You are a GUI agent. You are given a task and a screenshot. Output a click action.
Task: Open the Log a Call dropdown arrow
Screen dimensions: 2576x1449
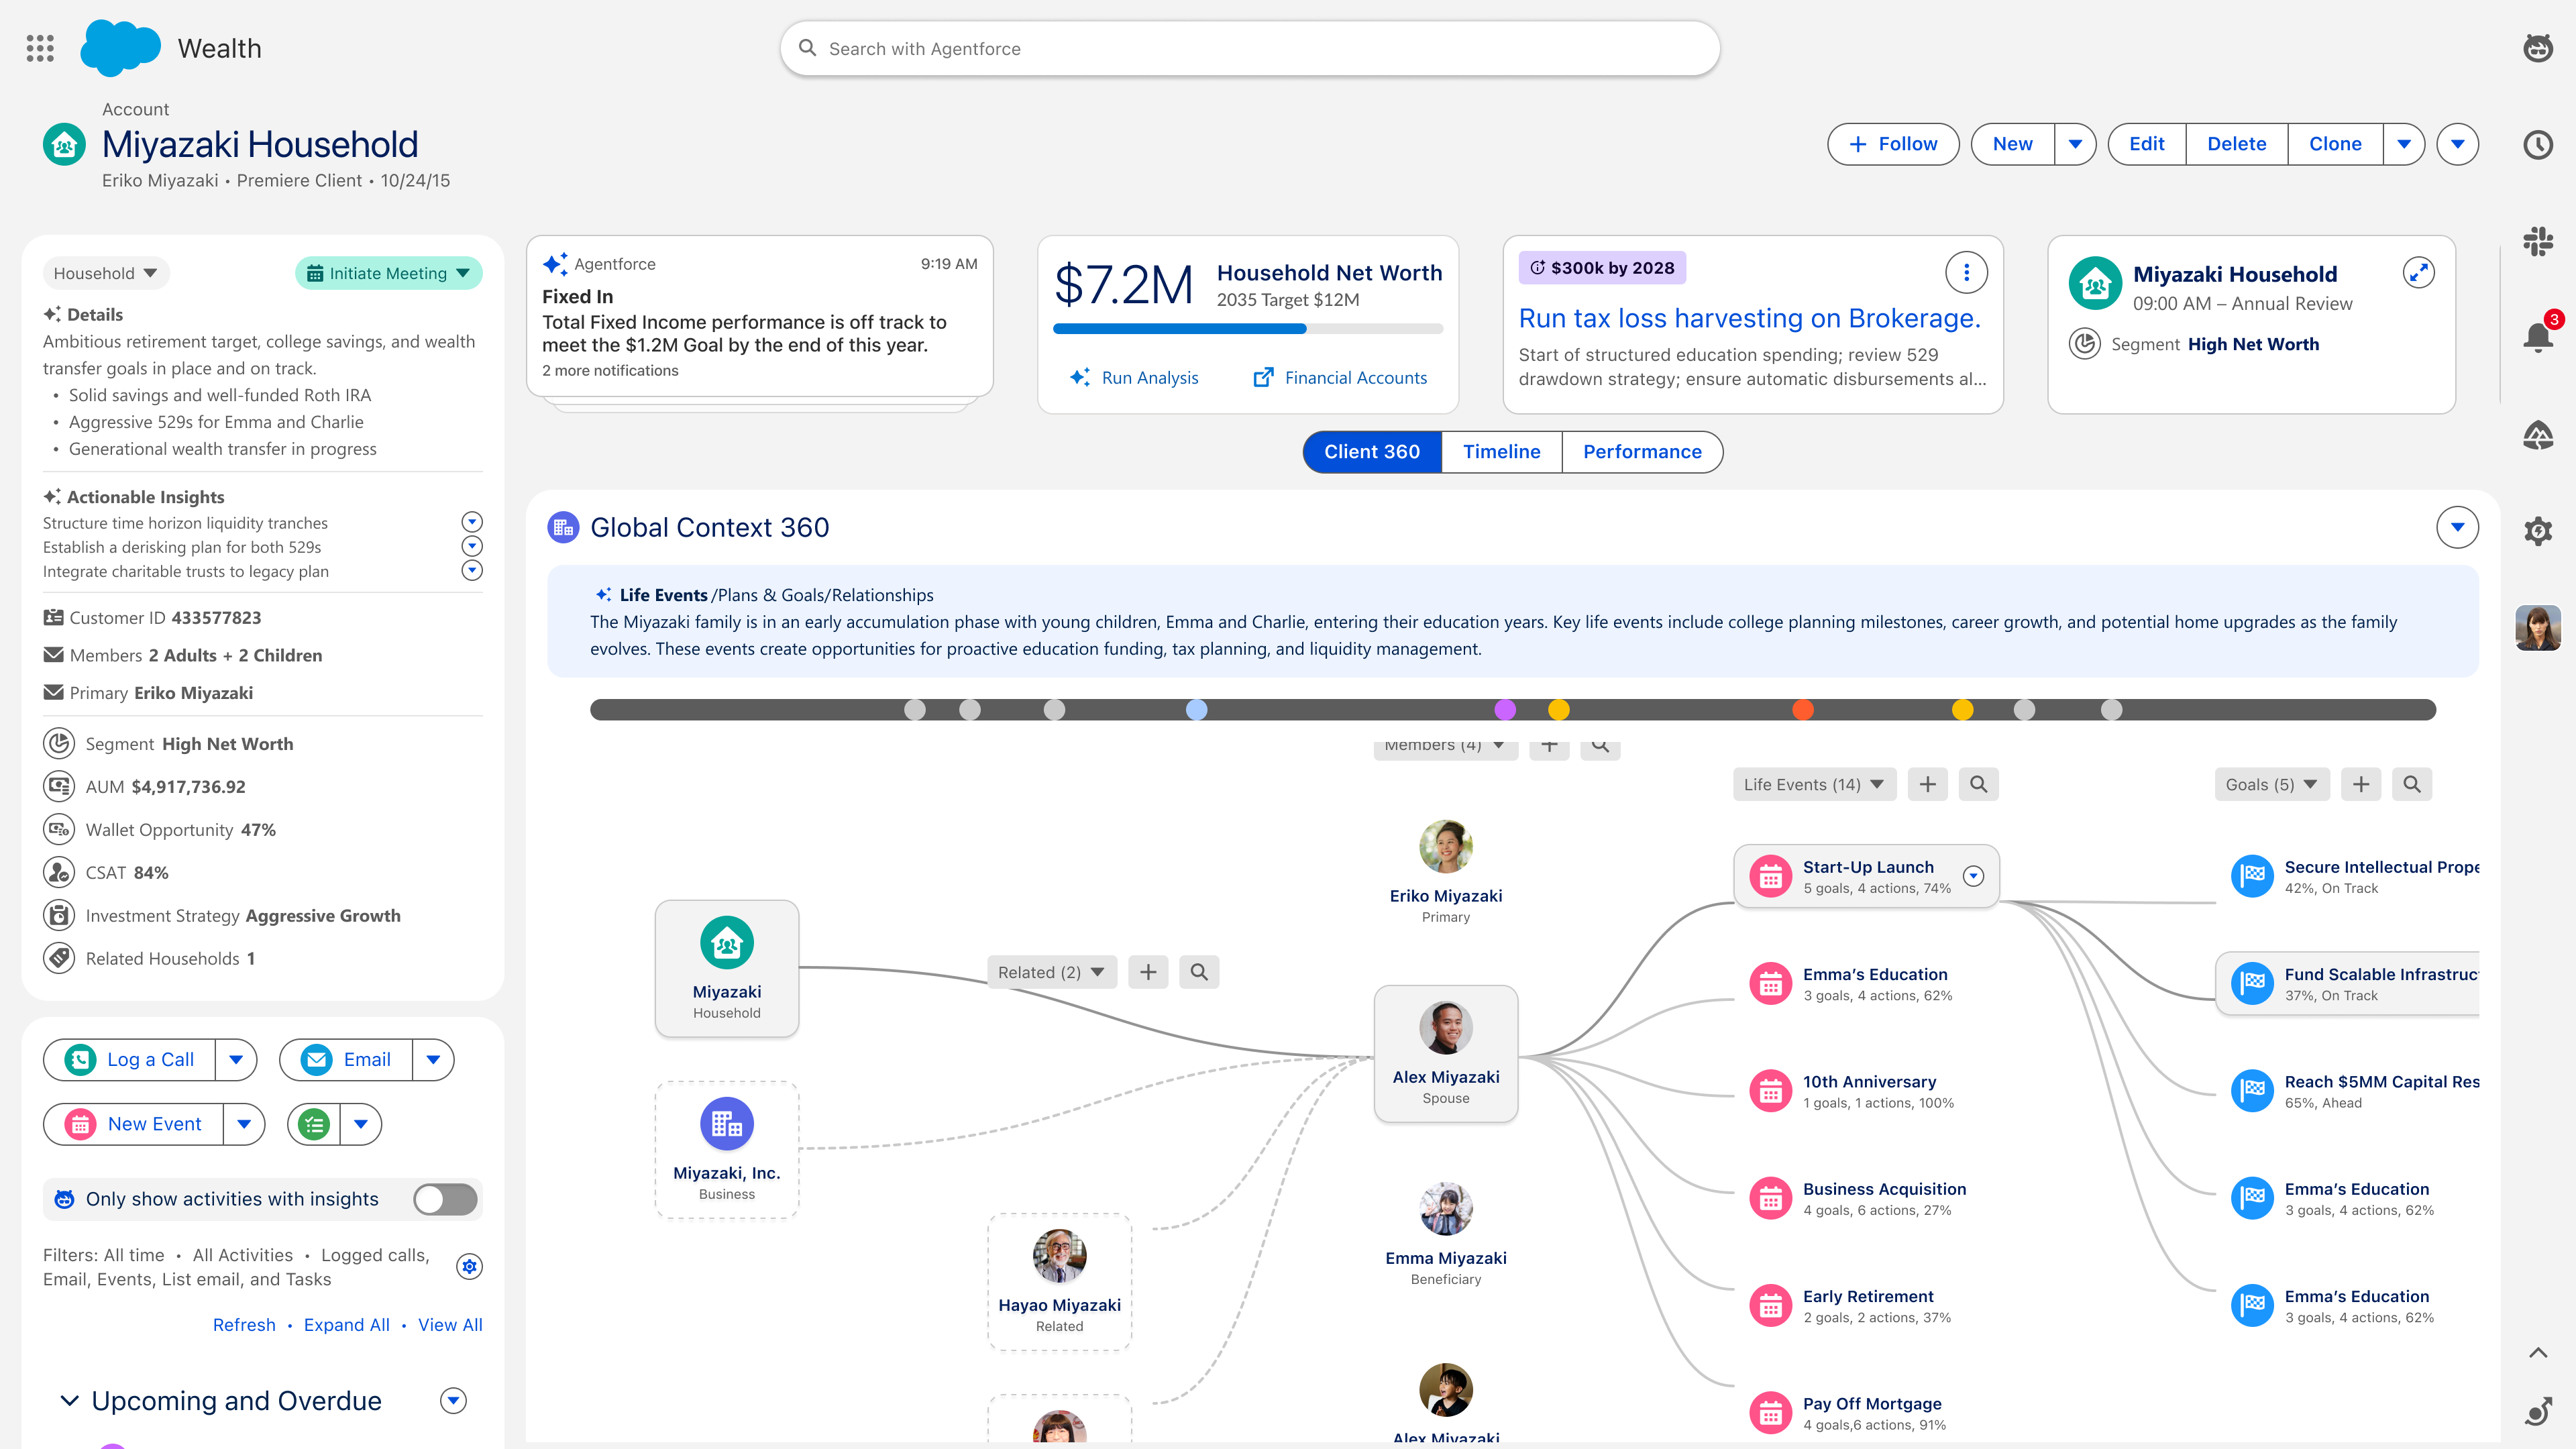pyautogui.click(x=236, y=1060)
